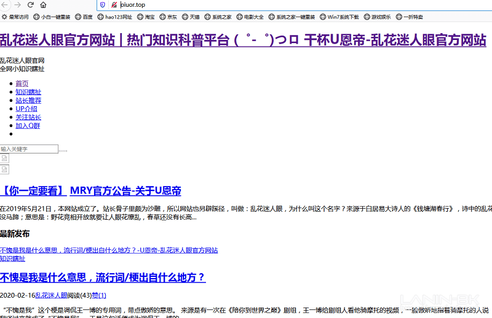This screenshot has width=492, height=318.
Task: Open 知识瞎扯 in the navigation list
Action: click(x=28, y=92)
